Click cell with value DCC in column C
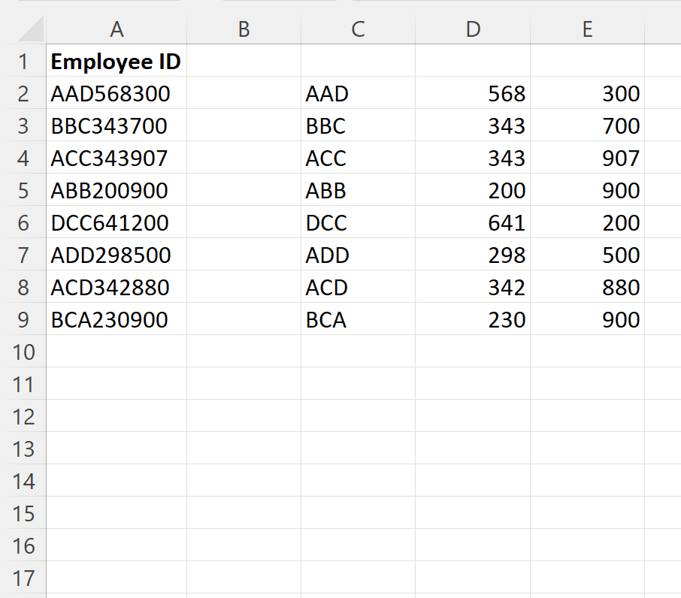681x598 pixels. (358, 223)
